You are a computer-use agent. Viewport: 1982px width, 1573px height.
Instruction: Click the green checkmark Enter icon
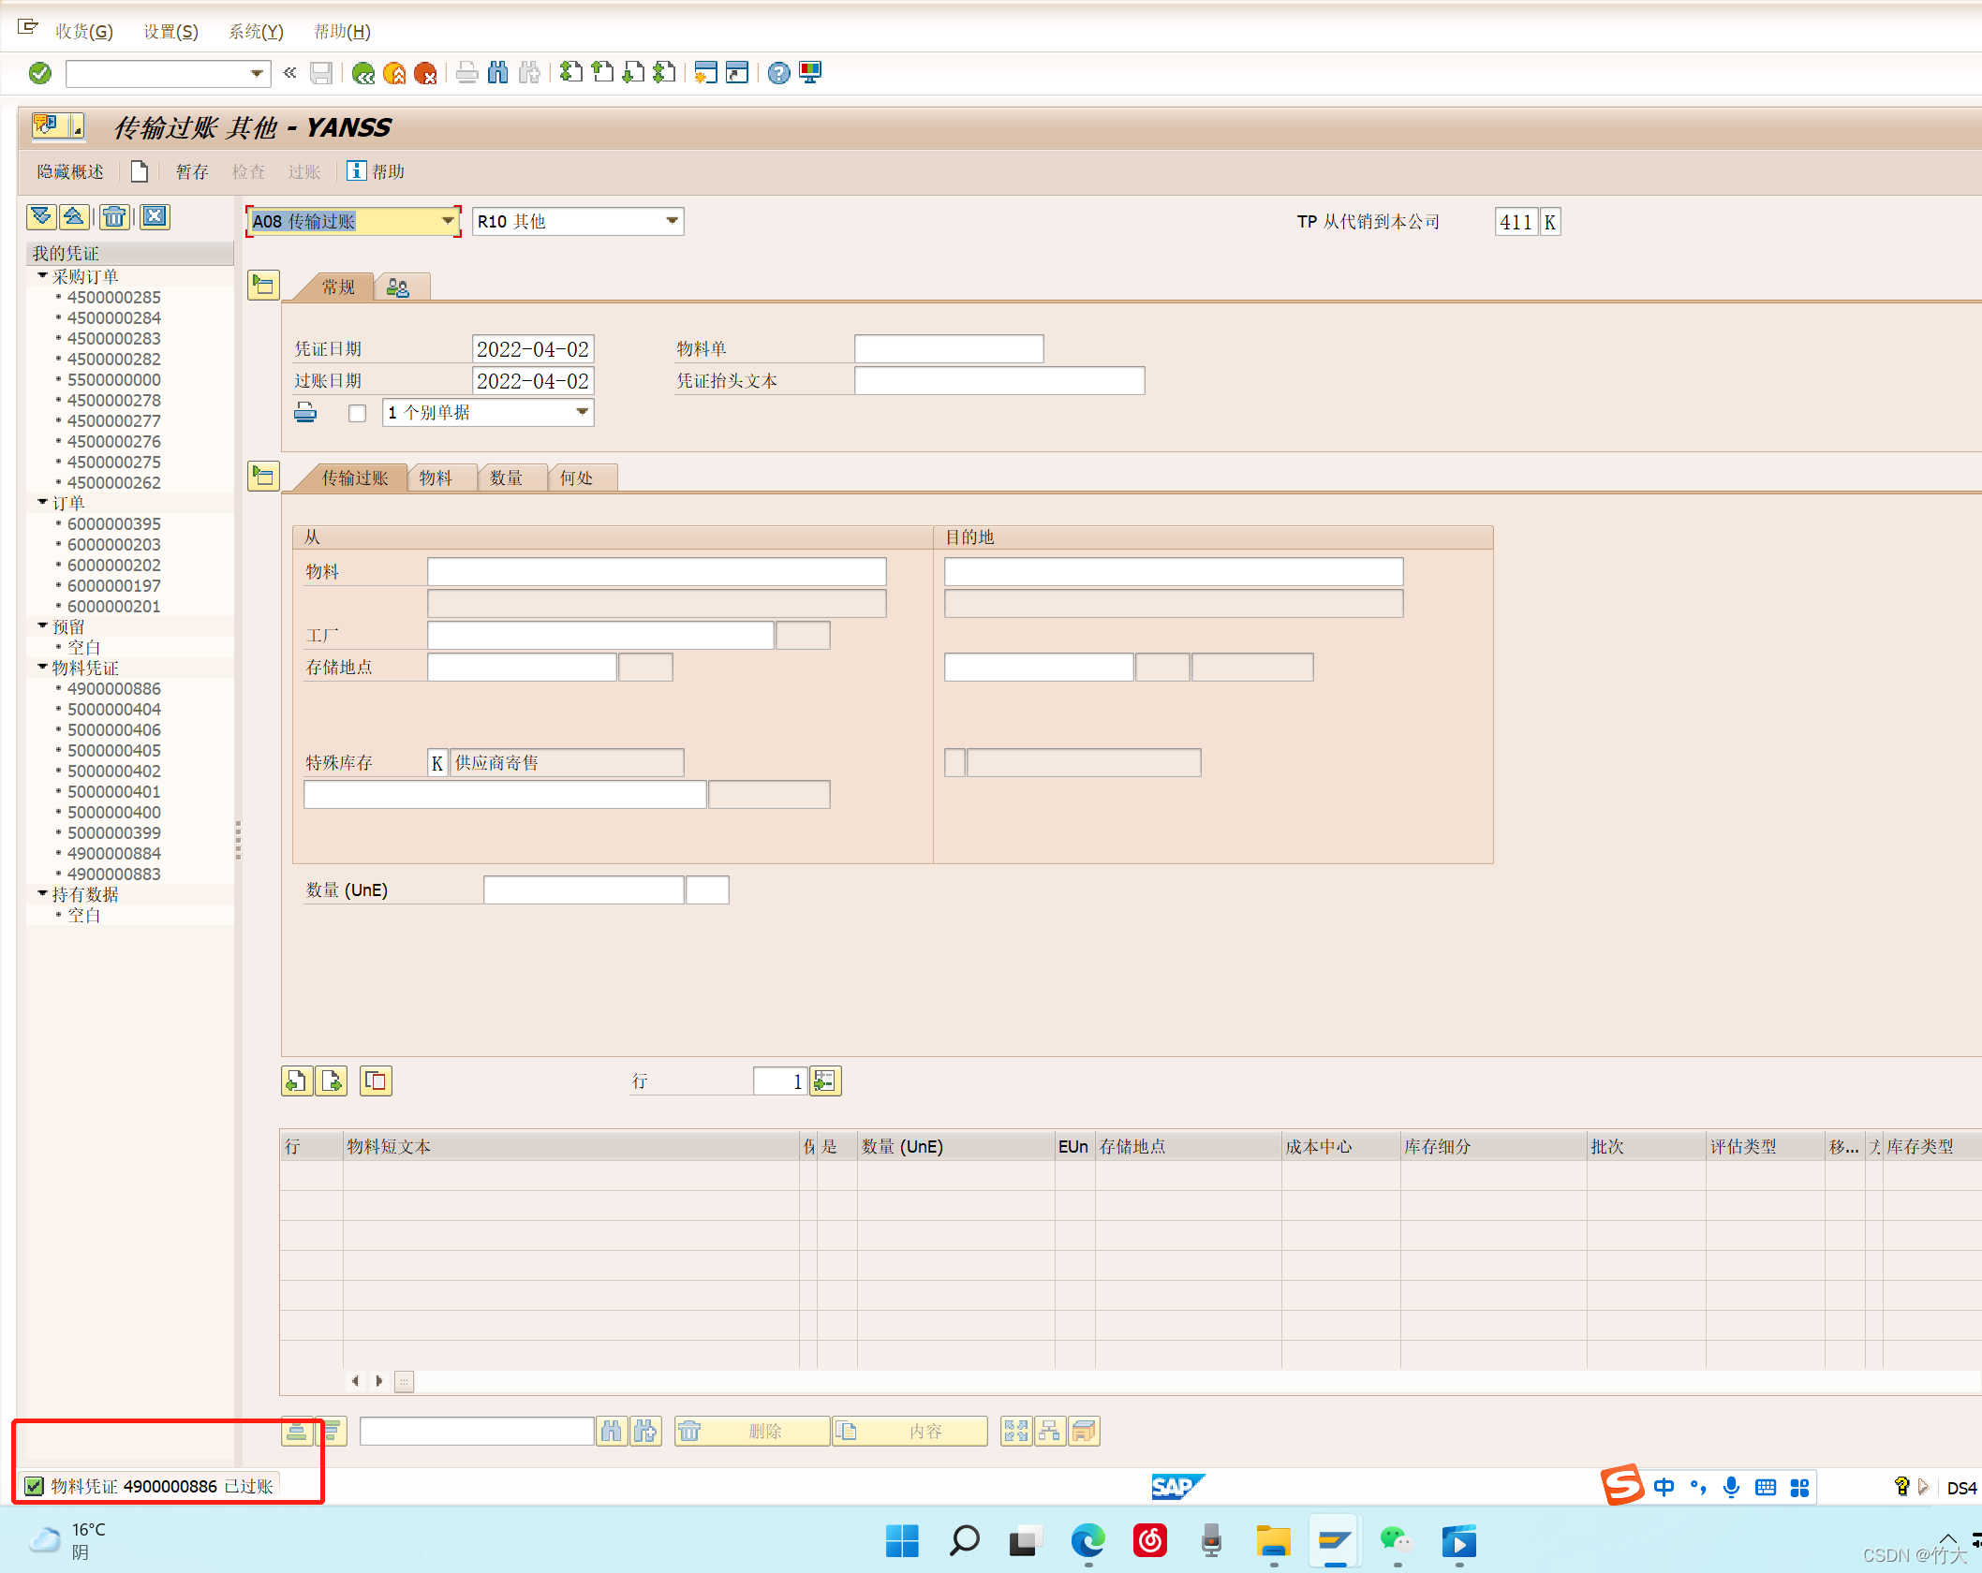click(40, 73)
